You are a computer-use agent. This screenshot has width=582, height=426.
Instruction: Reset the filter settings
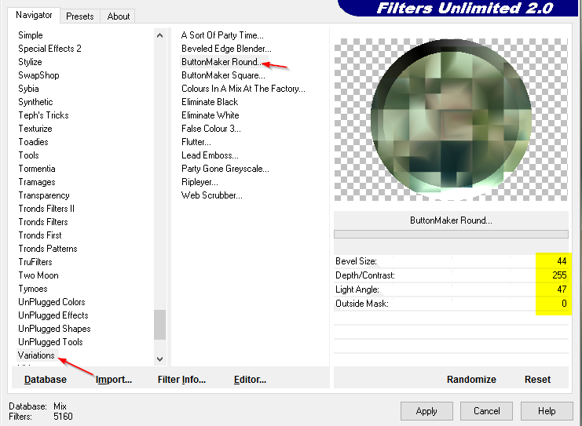point(537,379)
